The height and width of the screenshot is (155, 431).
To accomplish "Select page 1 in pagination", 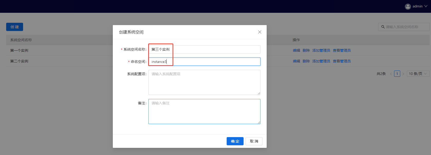I will (397, 74).
